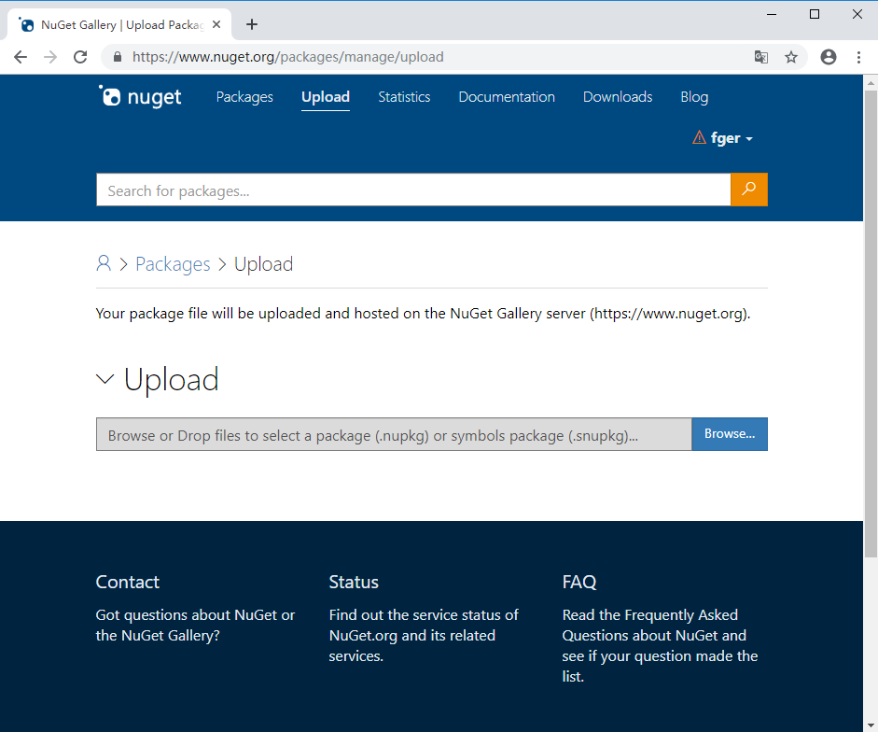The image size is (878, 732).
Task: Open the Statistics nav item
Action: (404, 97)
